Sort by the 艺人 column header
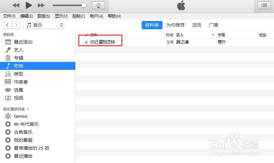 [x=180, y=35]
